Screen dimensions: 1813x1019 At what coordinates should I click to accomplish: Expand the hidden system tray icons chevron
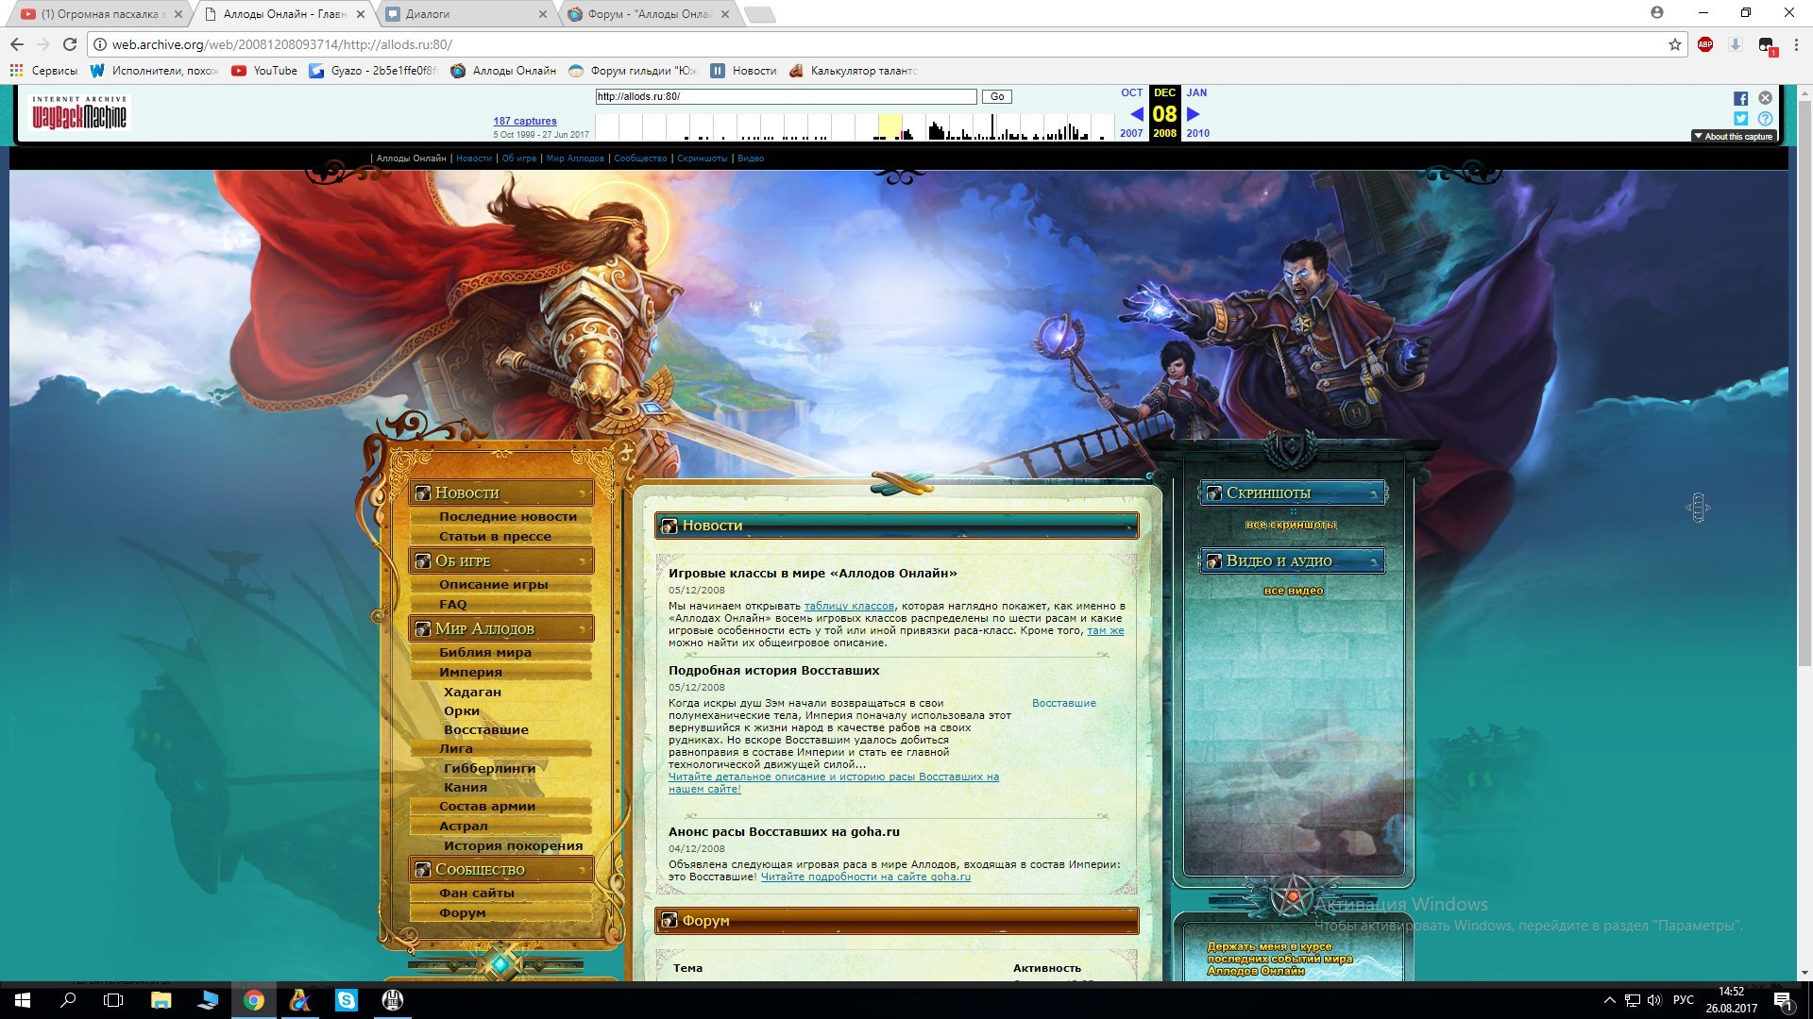tap(1609, 1000)
